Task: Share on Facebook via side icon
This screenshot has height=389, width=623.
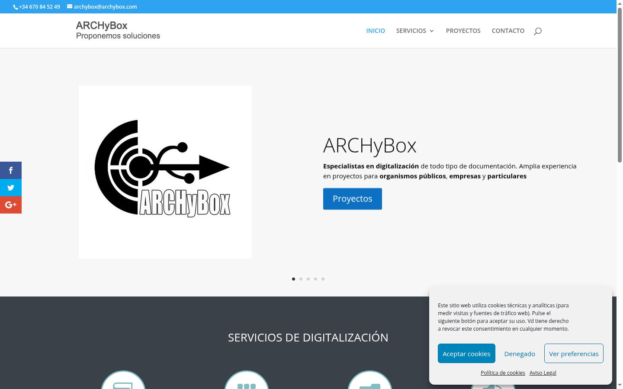Action: [11, 170]
